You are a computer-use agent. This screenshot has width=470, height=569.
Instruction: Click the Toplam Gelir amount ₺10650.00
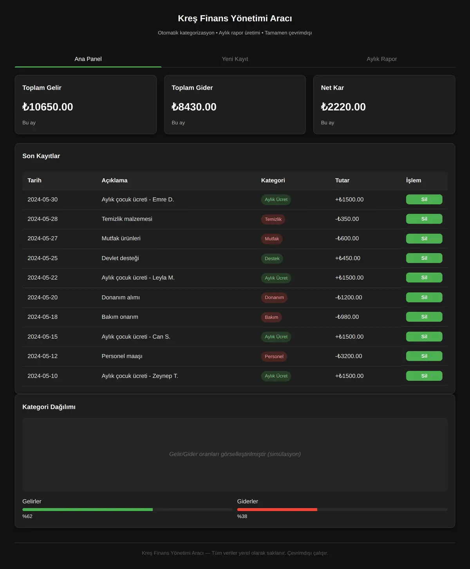48,107
